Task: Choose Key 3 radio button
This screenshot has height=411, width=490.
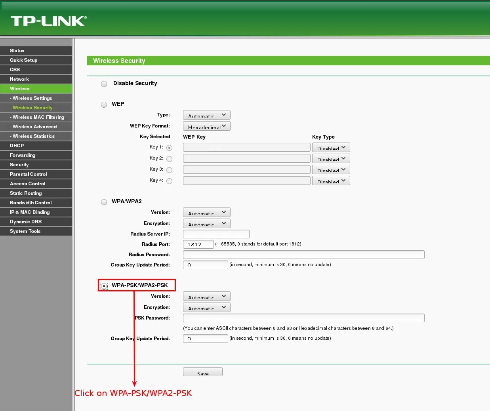Action: (170, 170)
